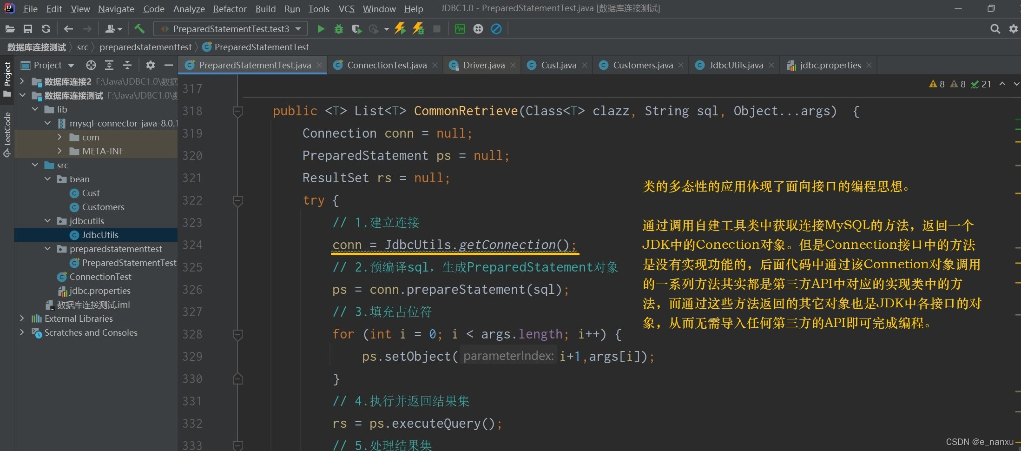Click the Project vertical side tab
This screenshot has height=451, width=1021.
tap(7, 79)
